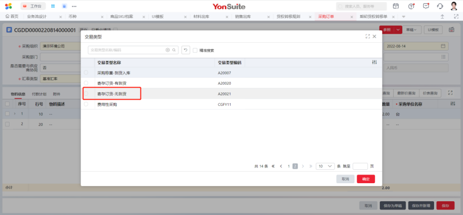Clear the transaction type search field
The width and height of the screenshot is (463, 215).
[168, 50]
